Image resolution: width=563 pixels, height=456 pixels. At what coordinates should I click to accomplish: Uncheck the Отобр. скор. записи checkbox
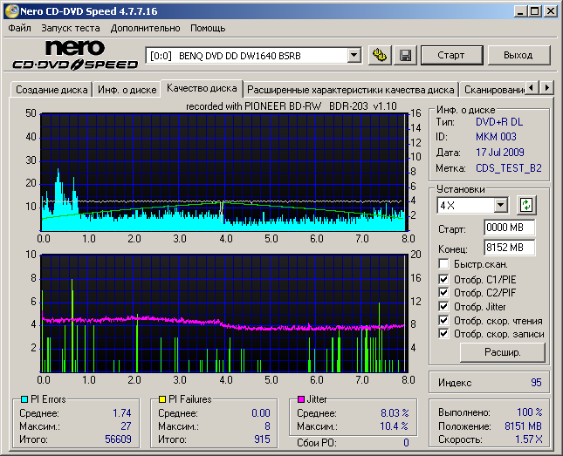444,333
